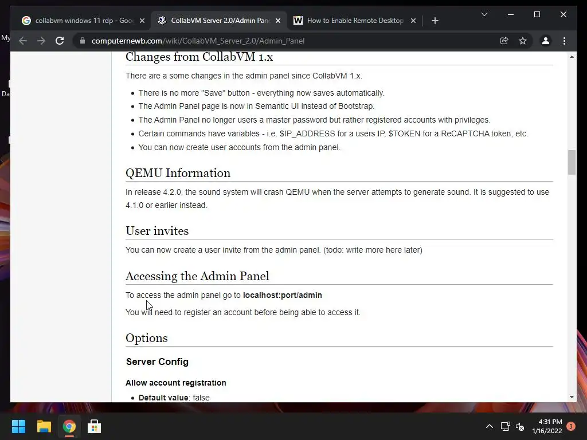Viewport: 587px width, 440px height.
Task: Click bullet about master password and privileges
Action: (x=314, y=120)
